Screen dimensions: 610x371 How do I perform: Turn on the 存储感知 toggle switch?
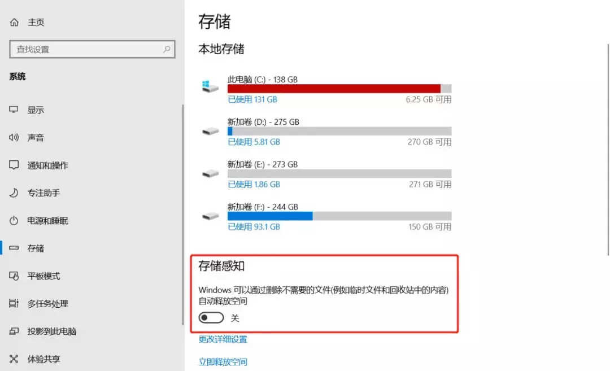tap(211, 318)
